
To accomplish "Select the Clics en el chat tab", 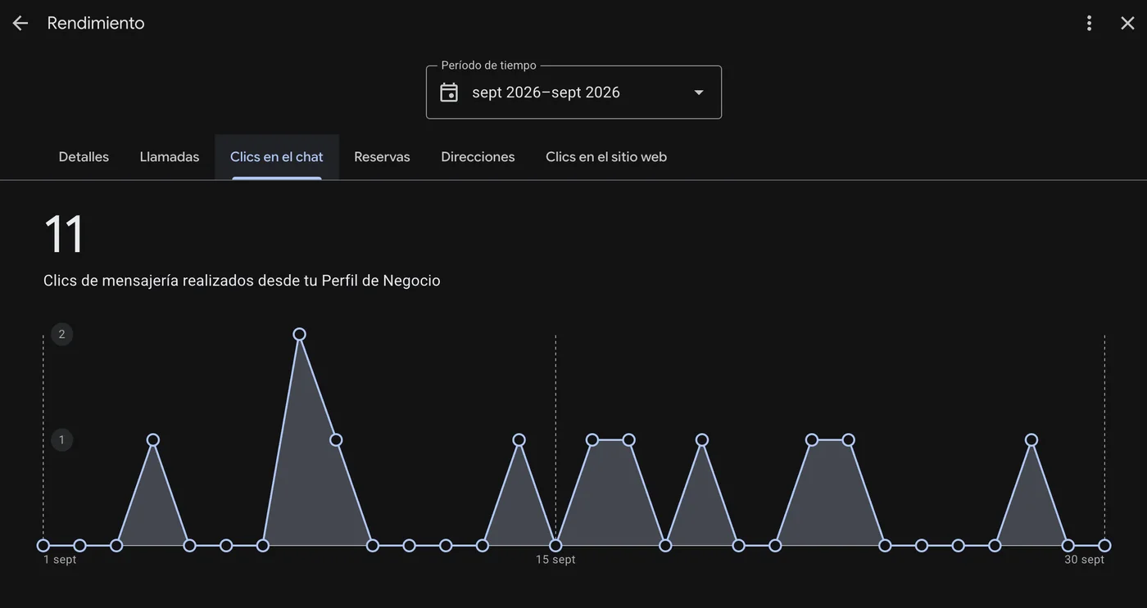I will click(x=277, y=156).
